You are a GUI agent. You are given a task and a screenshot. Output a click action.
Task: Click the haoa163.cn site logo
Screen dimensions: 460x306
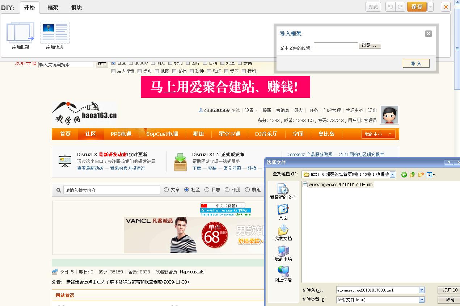pyautogui.click(x=84, y=113)
